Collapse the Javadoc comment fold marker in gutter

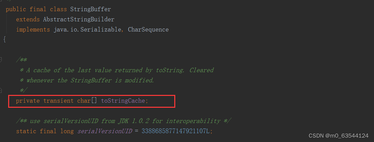coord(1,60)
